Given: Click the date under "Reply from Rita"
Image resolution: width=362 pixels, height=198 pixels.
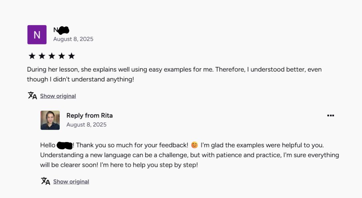Looking at the screenshot, I should 86,125.
